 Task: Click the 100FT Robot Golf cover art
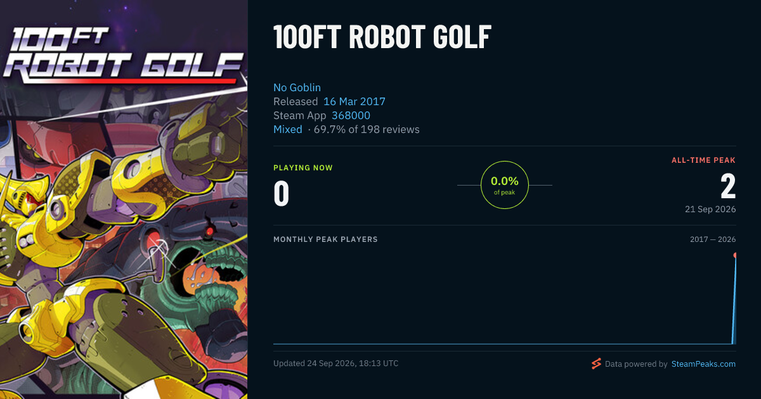coord(124,199)
